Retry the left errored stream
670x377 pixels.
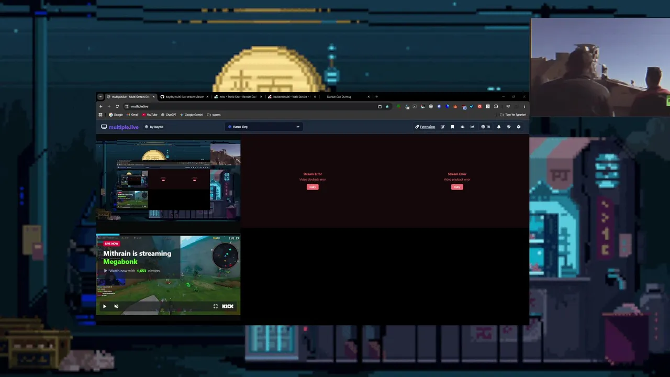(312, 187)
